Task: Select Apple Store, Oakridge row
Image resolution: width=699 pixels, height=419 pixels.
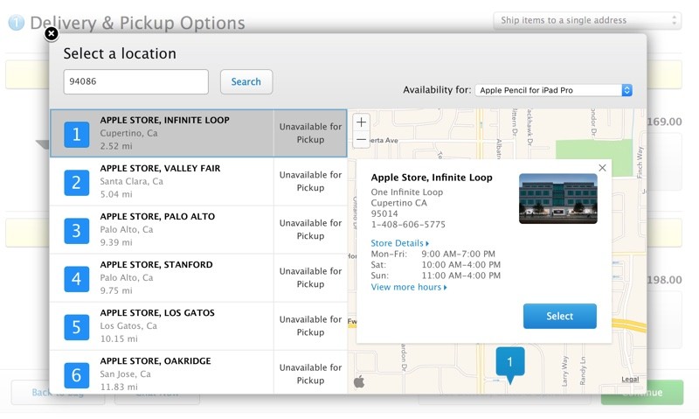Action: (x=198, y=372)
